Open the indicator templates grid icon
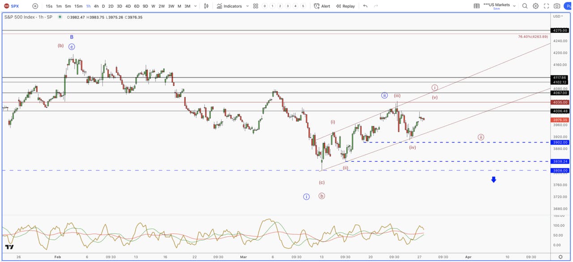This screenshot has height=262, width=573. click(x=255, y=6)
